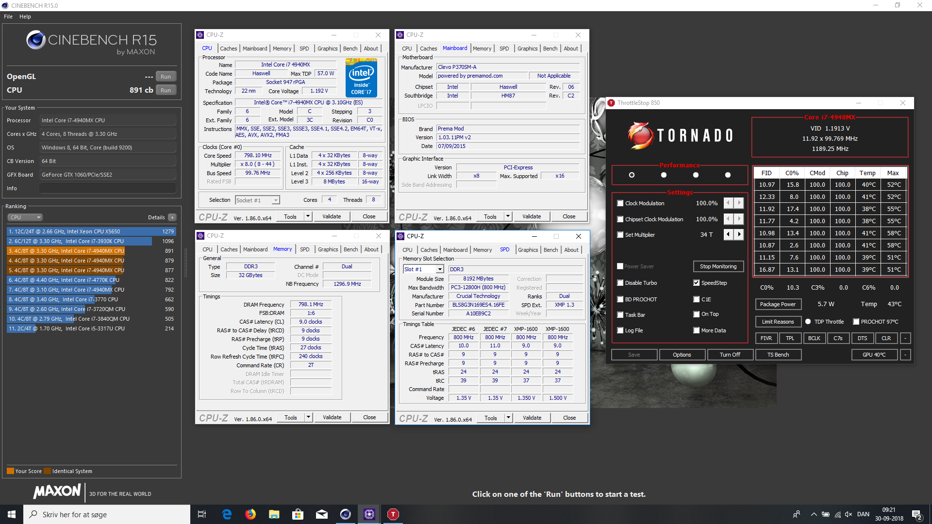Click the ThrottleStop title bar icon

point(612,103)
